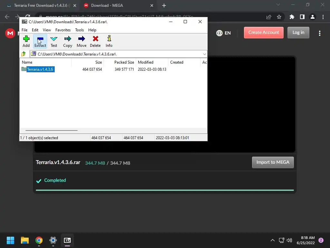Open the Chrome three-dot menu
Viewport: 330px width, 248px height.
pos(323,17)
